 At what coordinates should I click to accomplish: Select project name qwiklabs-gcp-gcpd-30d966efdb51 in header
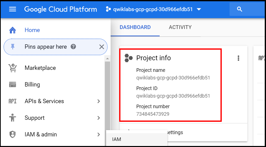[153, 9]
